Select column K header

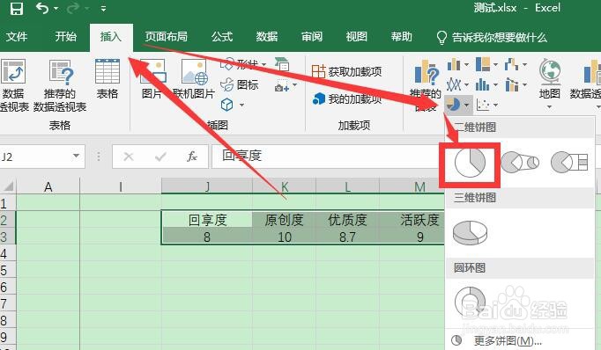[x=284, y=186]
